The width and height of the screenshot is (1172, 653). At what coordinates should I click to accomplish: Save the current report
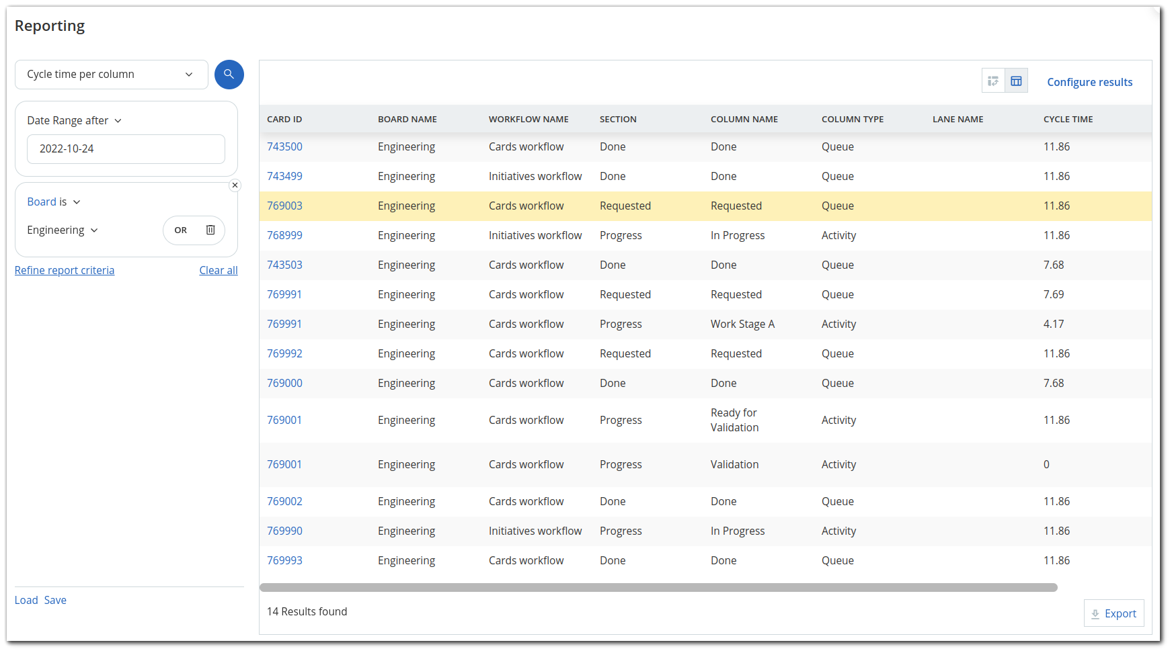click(55, 600)
